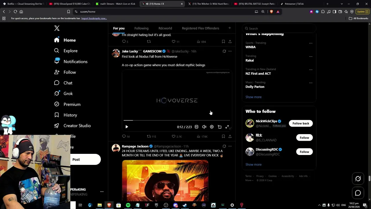Show more who-to-follow suggestions
The width and height of the screenshot is (371, 209).
click(x=253, y=165)
